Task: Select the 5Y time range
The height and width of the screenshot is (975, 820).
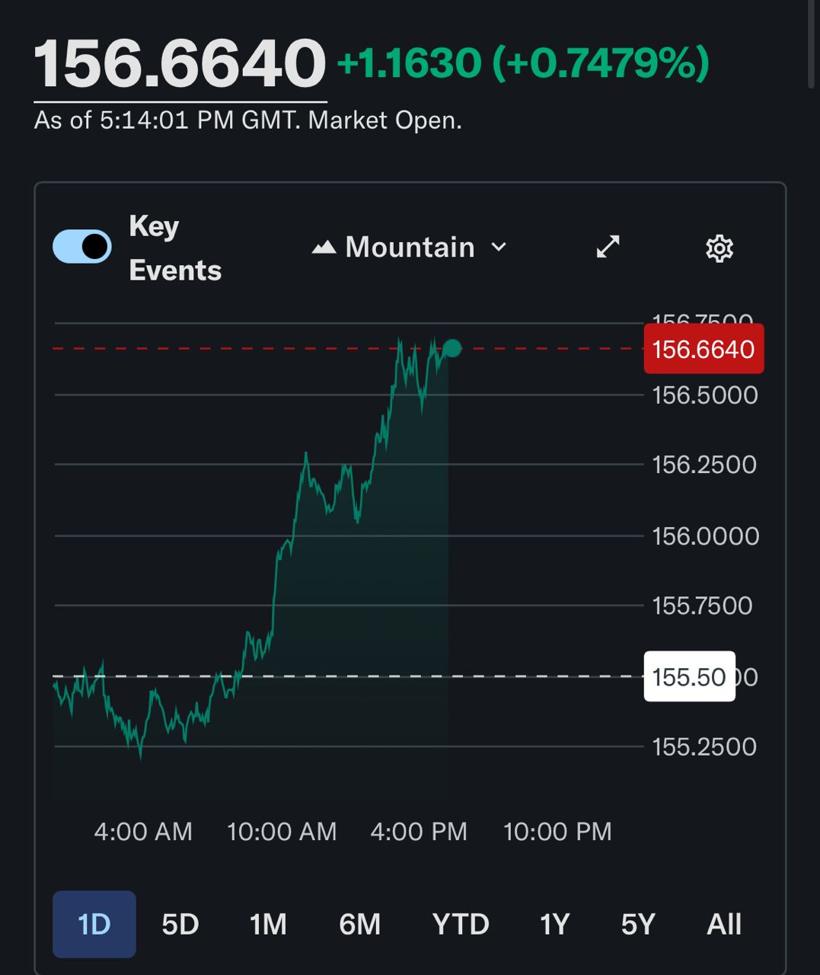Action: click(x=638, y=924)
